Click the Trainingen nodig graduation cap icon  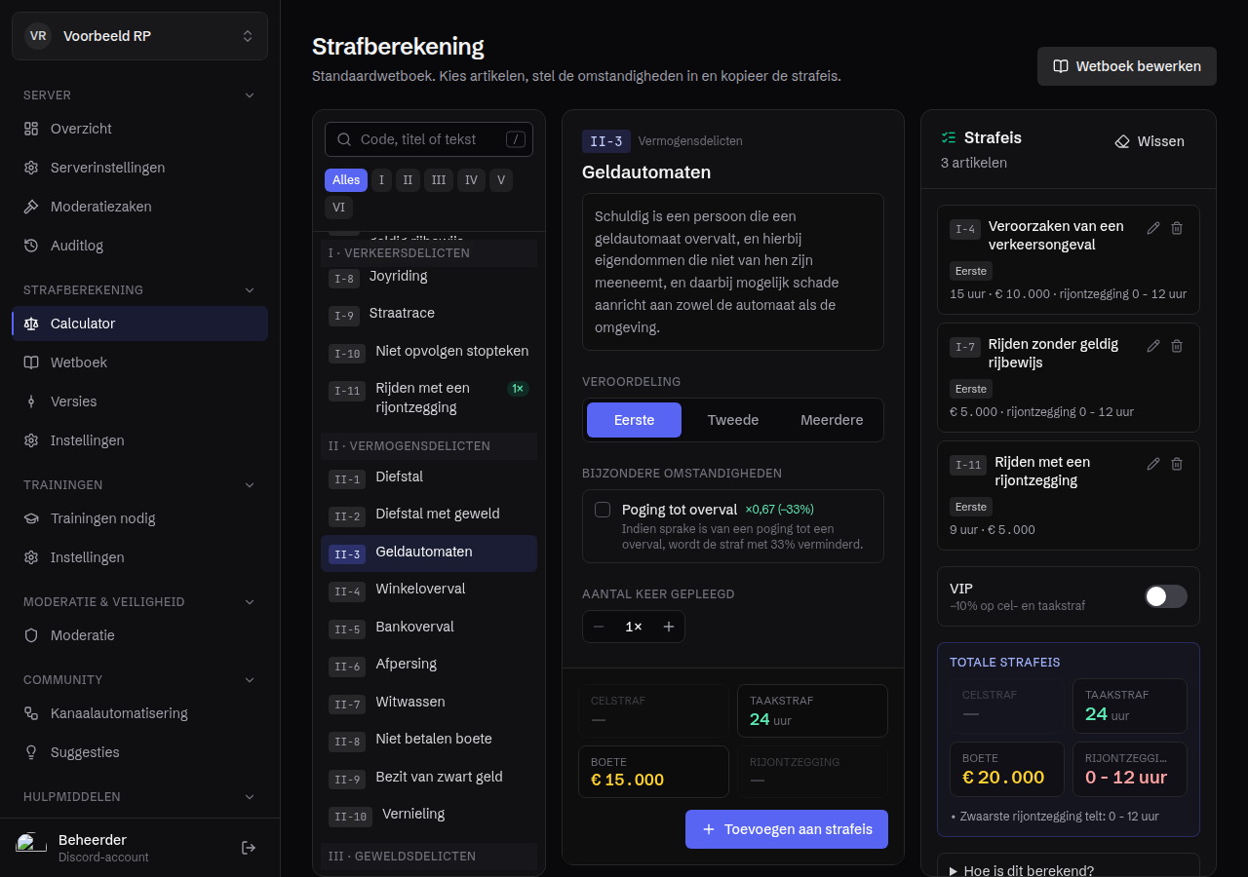[31, 518]
